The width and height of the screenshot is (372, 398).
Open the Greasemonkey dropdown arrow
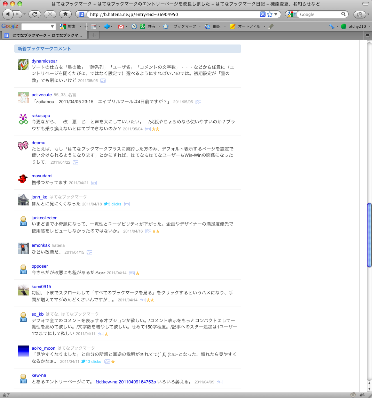click(368, 15)
